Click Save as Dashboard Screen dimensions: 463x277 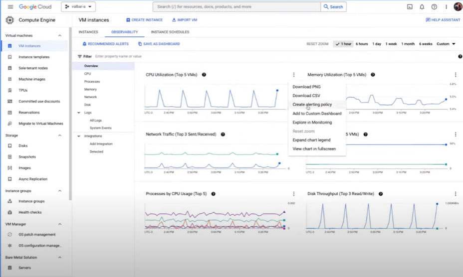(159, 44)
